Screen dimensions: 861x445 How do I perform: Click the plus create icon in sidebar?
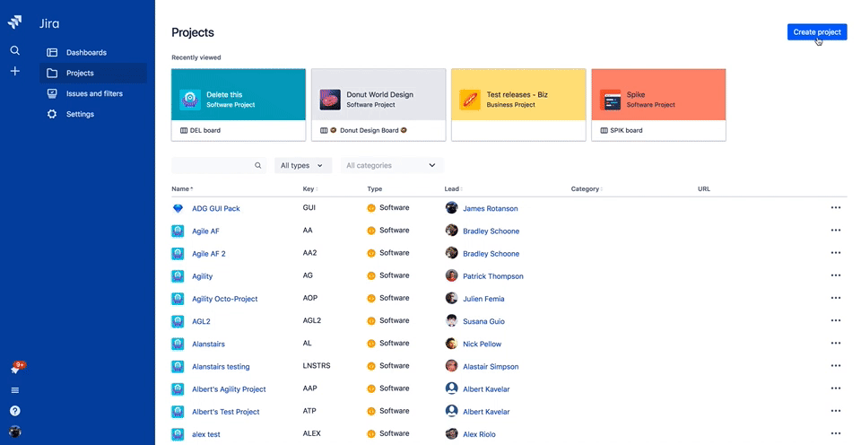coord(15,71)
